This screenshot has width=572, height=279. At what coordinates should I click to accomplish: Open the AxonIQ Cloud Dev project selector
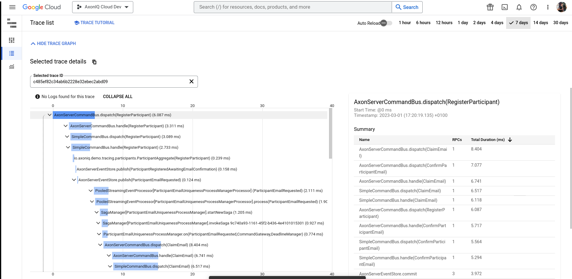(103, 7)
